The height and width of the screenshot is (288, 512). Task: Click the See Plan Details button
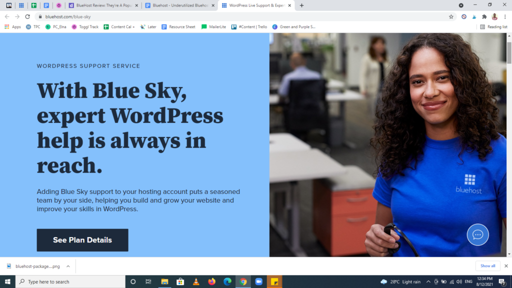point(82,240)
